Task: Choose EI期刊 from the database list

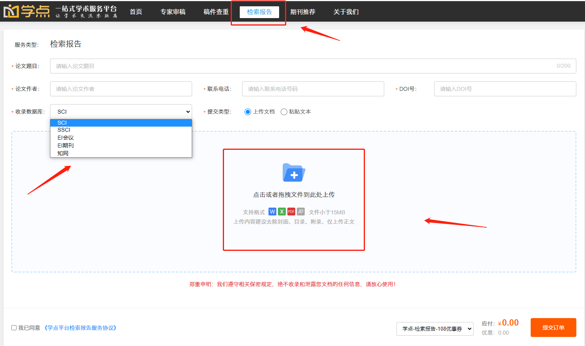Action: coord(121,145)
